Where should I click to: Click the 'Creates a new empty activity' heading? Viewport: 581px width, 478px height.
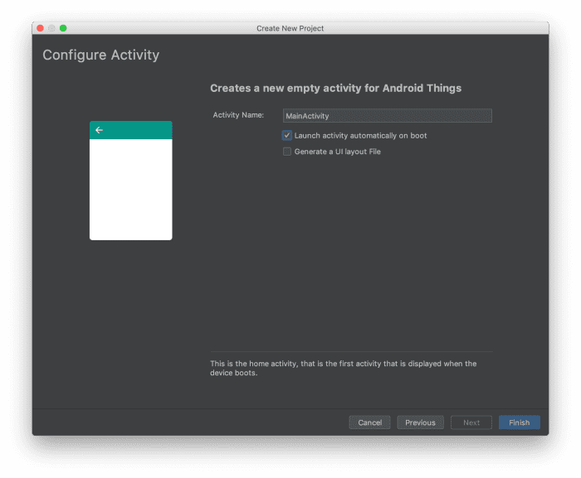click(335, 88)
